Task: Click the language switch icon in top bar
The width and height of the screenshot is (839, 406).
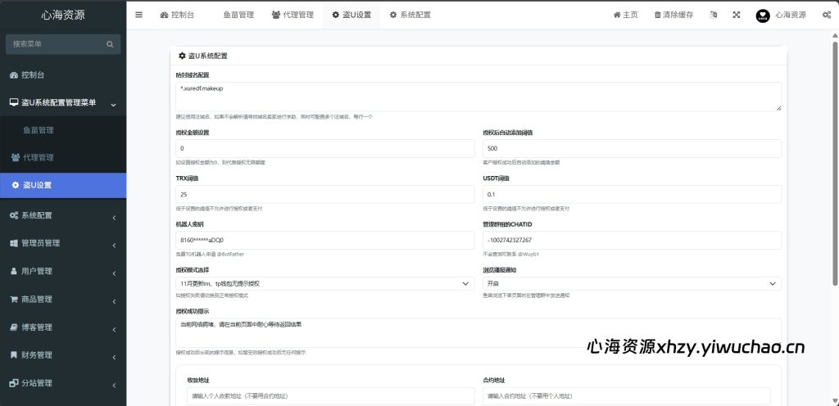Action: tap(714, 15)
